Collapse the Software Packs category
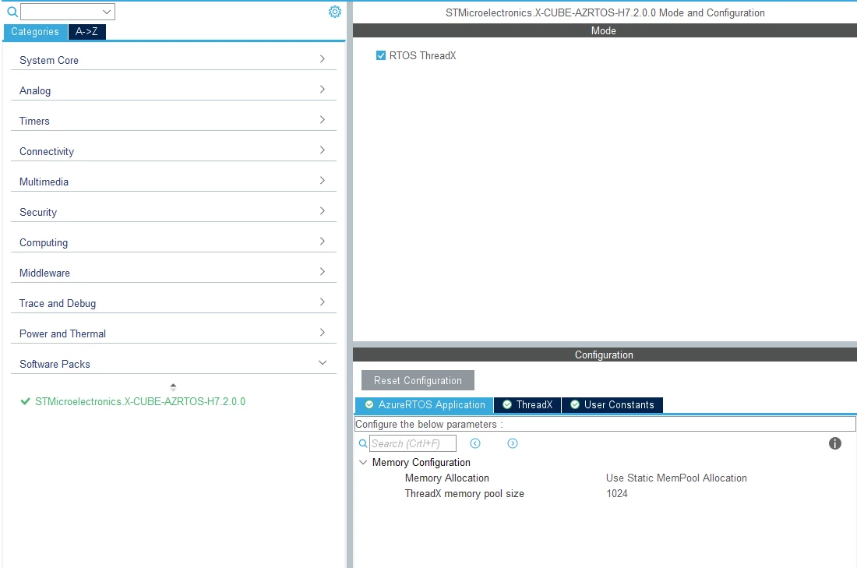The image size is (857, 568). click(173, 364)
